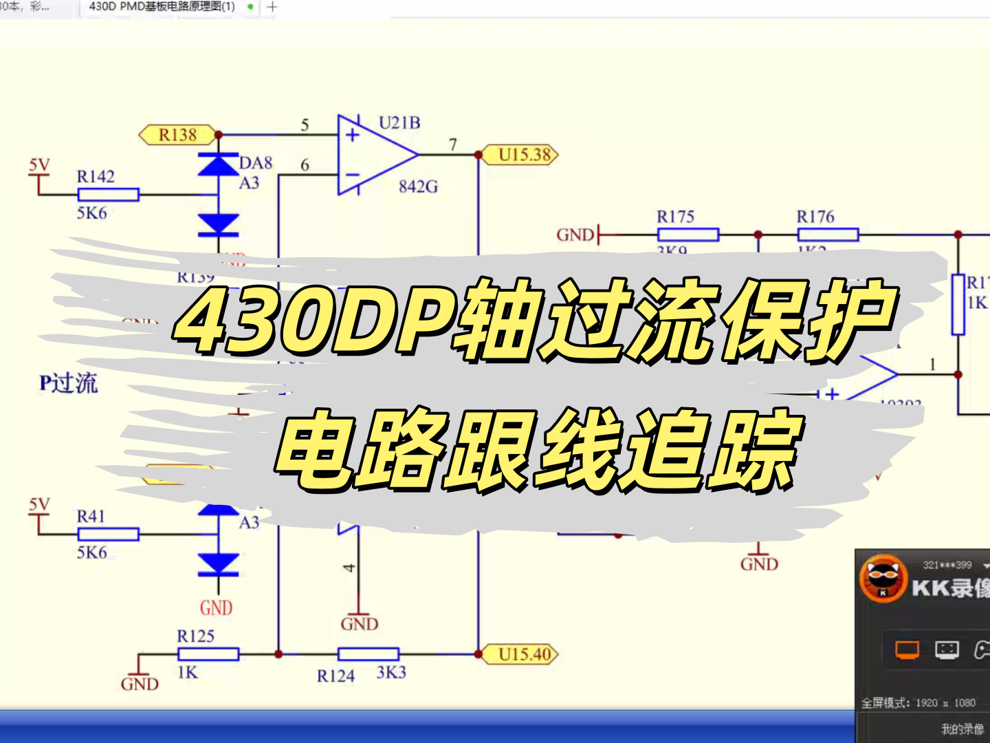The image size is (990, 743).
Task: Select the region recording mode icon
Action: click(x=947, y=649)
